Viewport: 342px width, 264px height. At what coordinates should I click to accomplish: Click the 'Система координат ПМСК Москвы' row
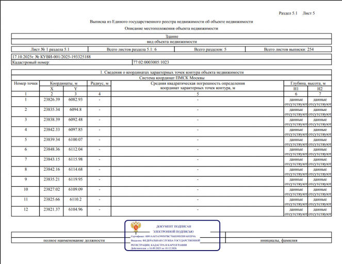172,78
